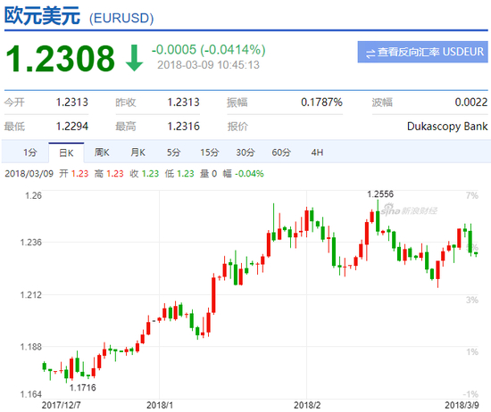
Task: Click the 1.2556 high label on chart
Action: point(380,194)
